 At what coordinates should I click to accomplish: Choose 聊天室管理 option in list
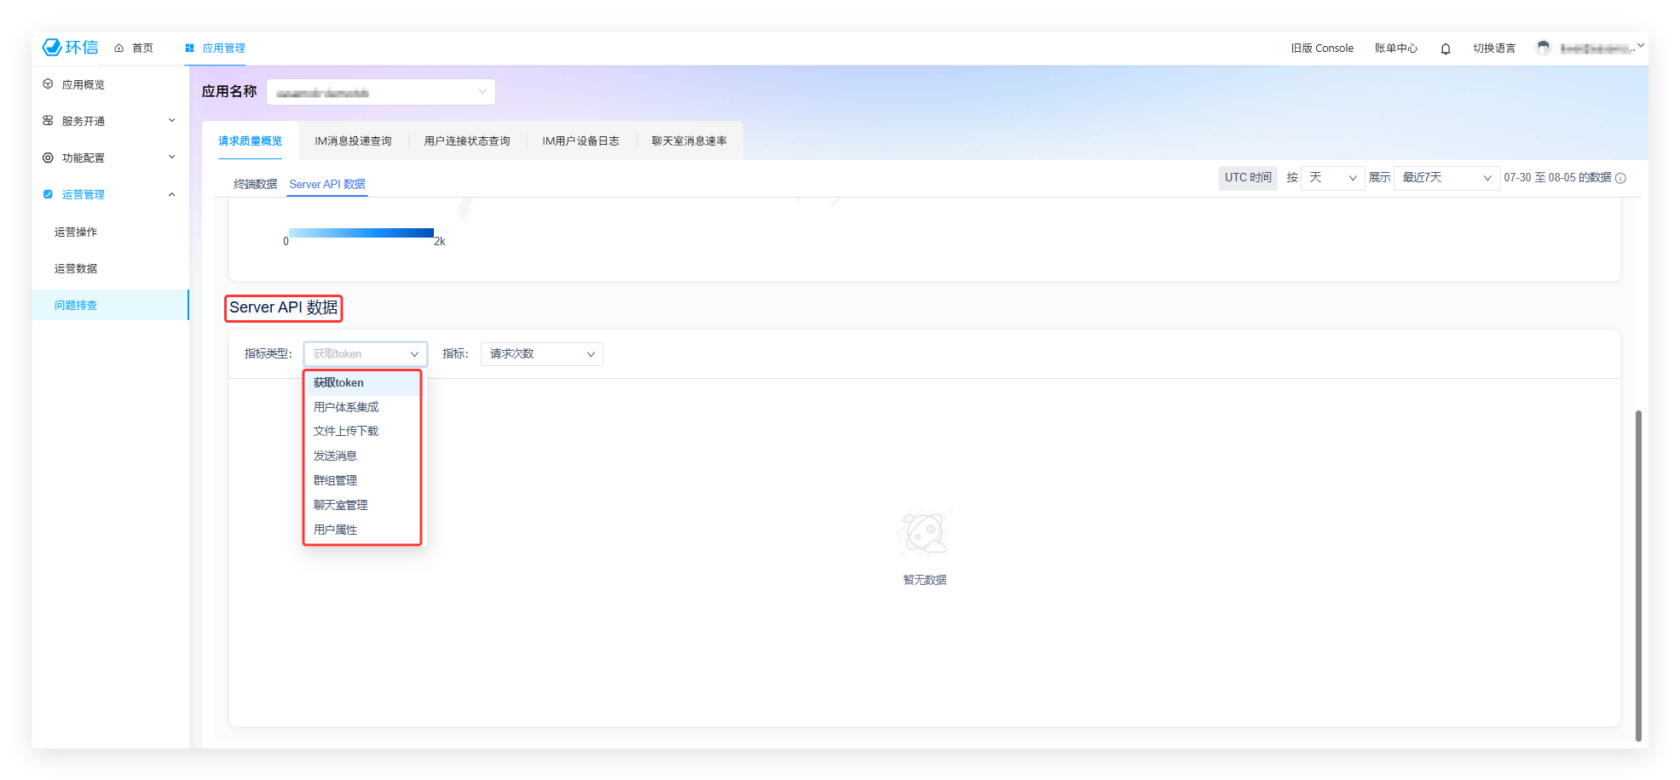[x=340, y=505]
